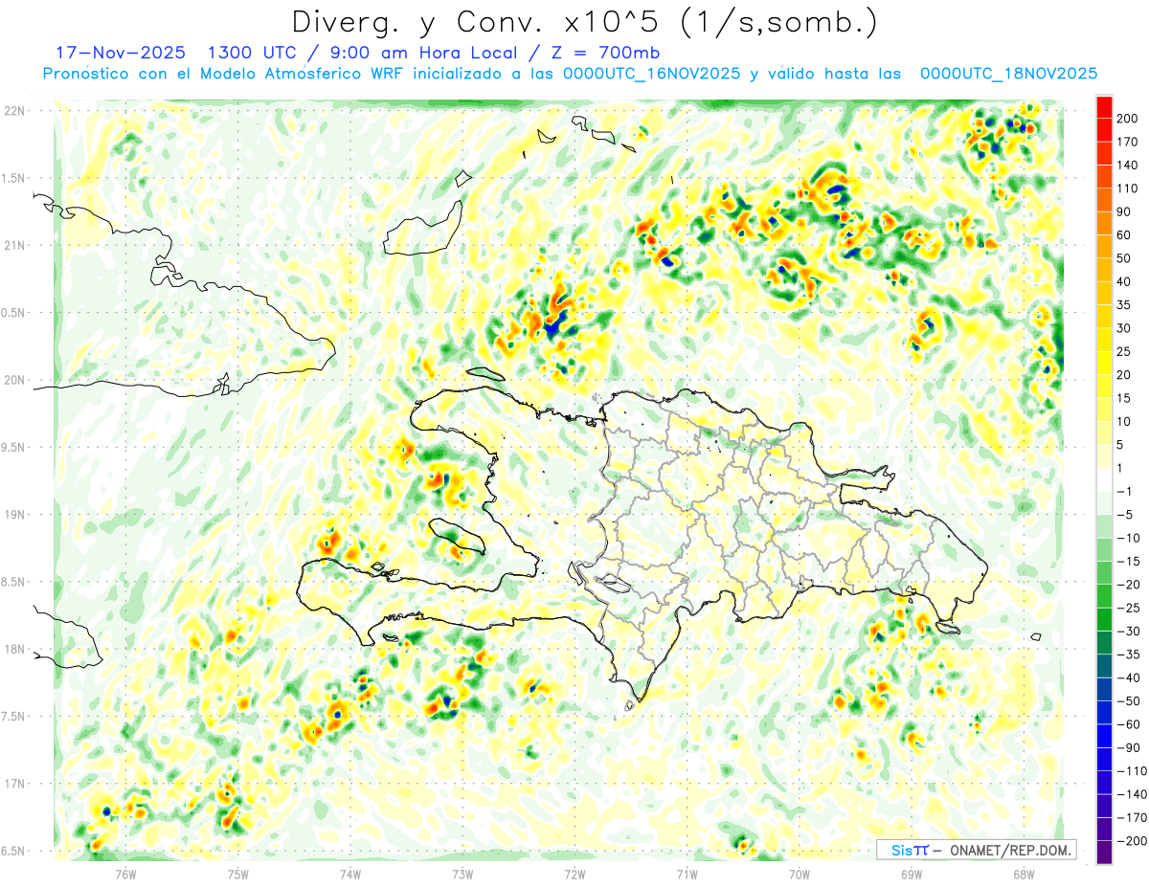
Task: Click the '-140' legend value
Action: [x=1134, y=794]
